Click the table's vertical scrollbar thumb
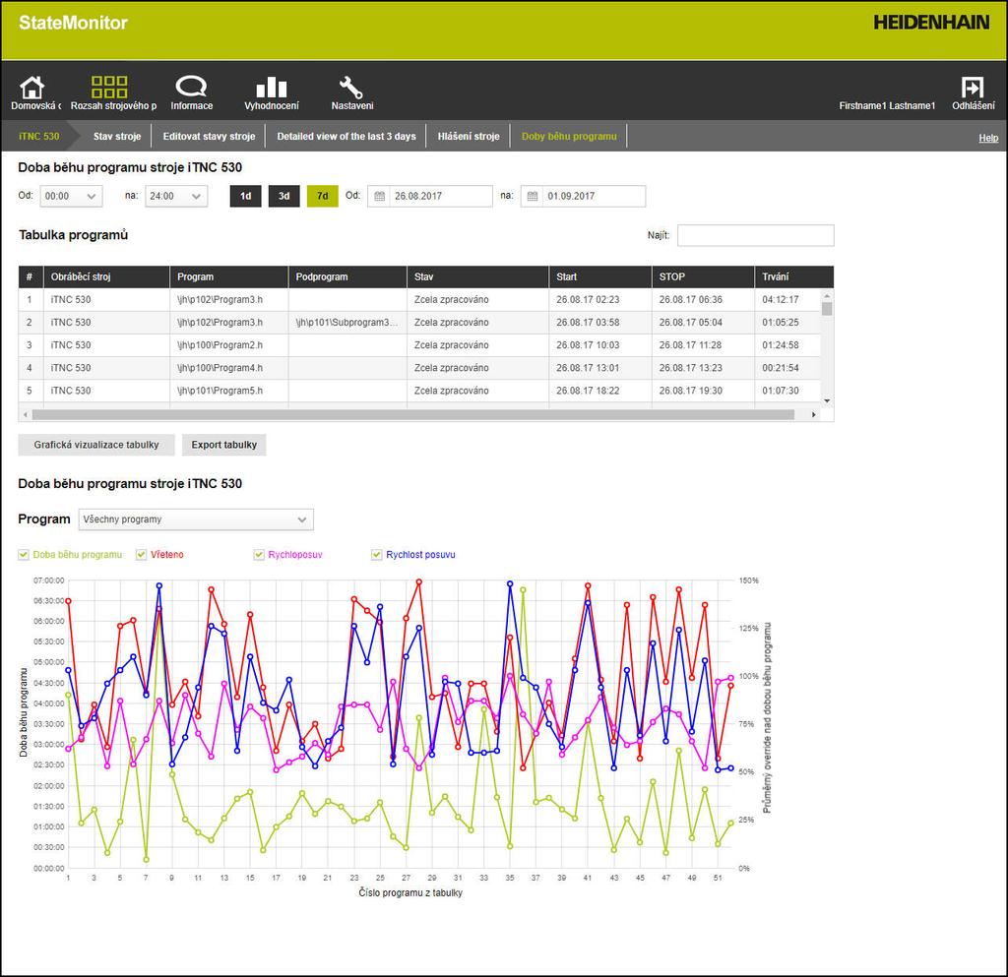The width and height of the screenshot is (1008, 977). [x=827, y=309]
